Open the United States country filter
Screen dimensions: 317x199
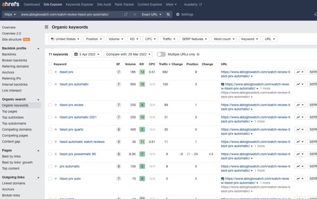pos(65,39)
